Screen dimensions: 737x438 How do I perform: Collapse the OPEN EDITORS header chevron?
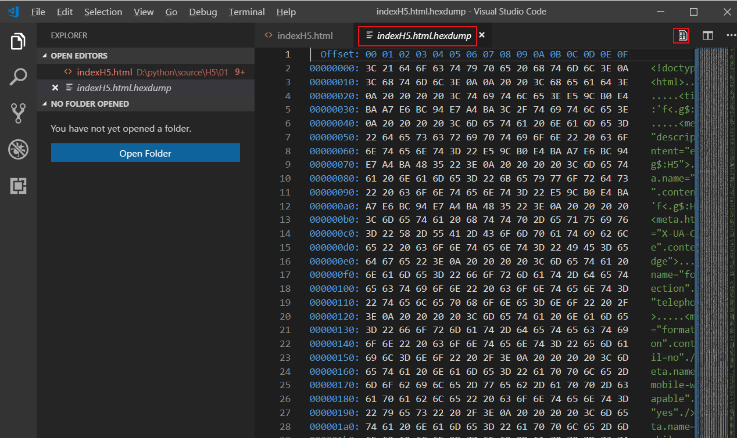(x=44, y=55)
